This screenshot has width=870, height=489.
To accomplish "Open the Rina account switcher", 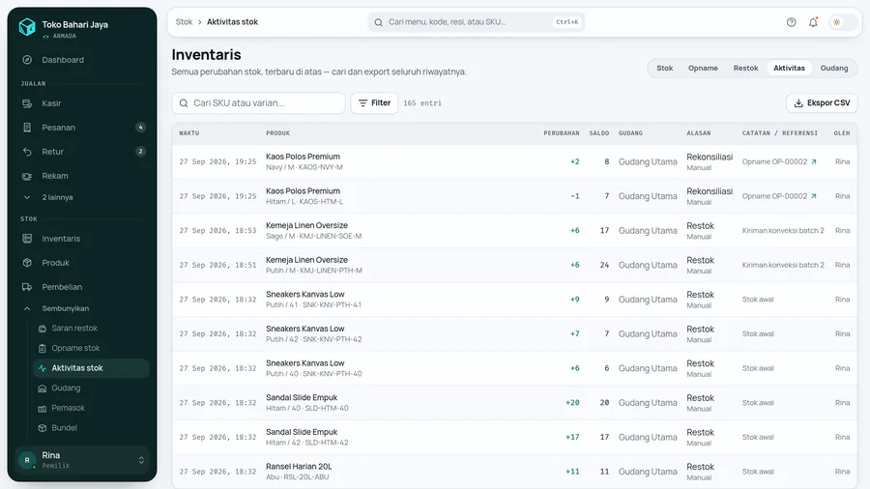I will point(82,460).
